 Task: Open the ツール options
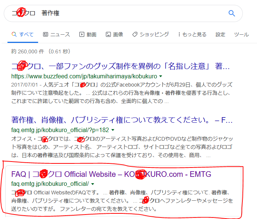pyautogui.click(x=241, y=35)
